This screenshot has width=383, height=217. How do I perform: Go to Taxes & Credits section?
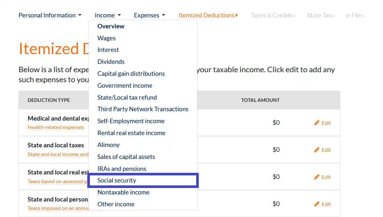click(x=273, y=15)
